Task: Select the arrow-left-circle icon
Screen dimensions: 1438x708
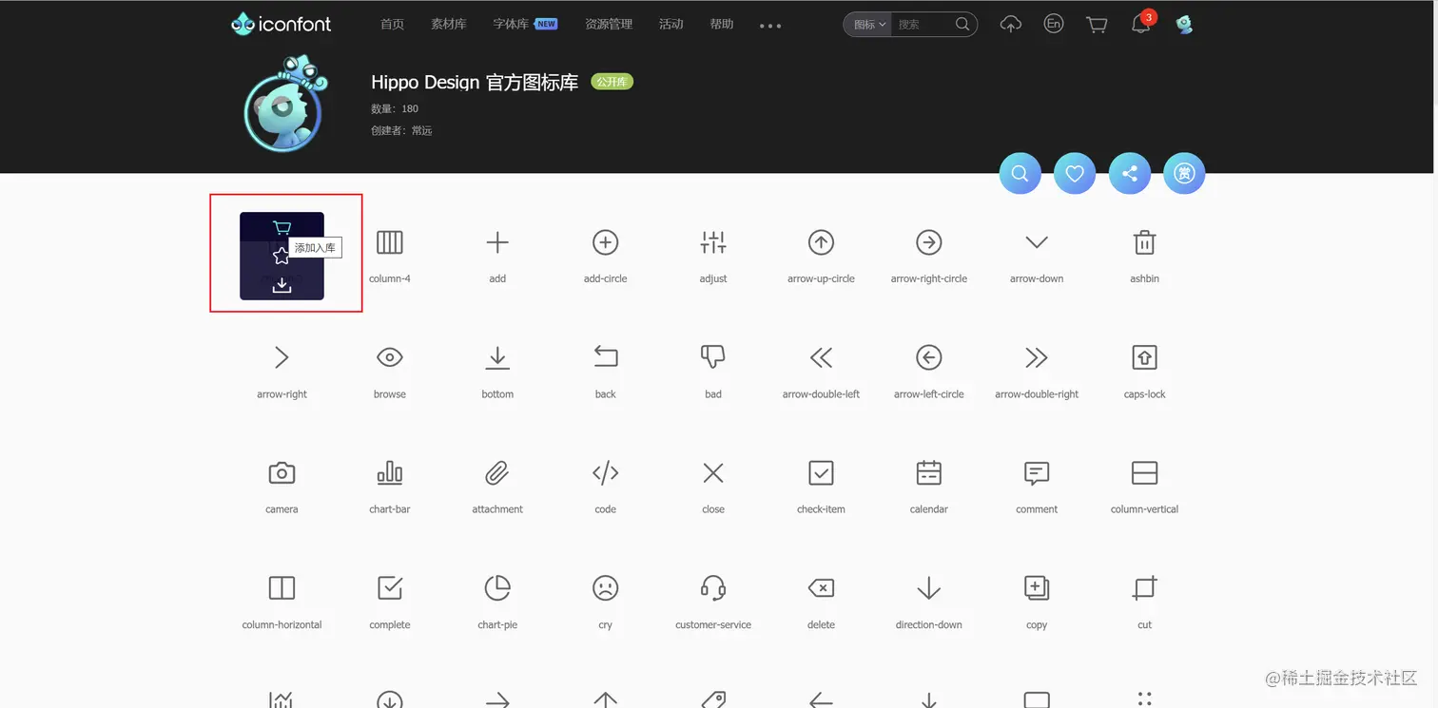Action: tap(929, 357)
